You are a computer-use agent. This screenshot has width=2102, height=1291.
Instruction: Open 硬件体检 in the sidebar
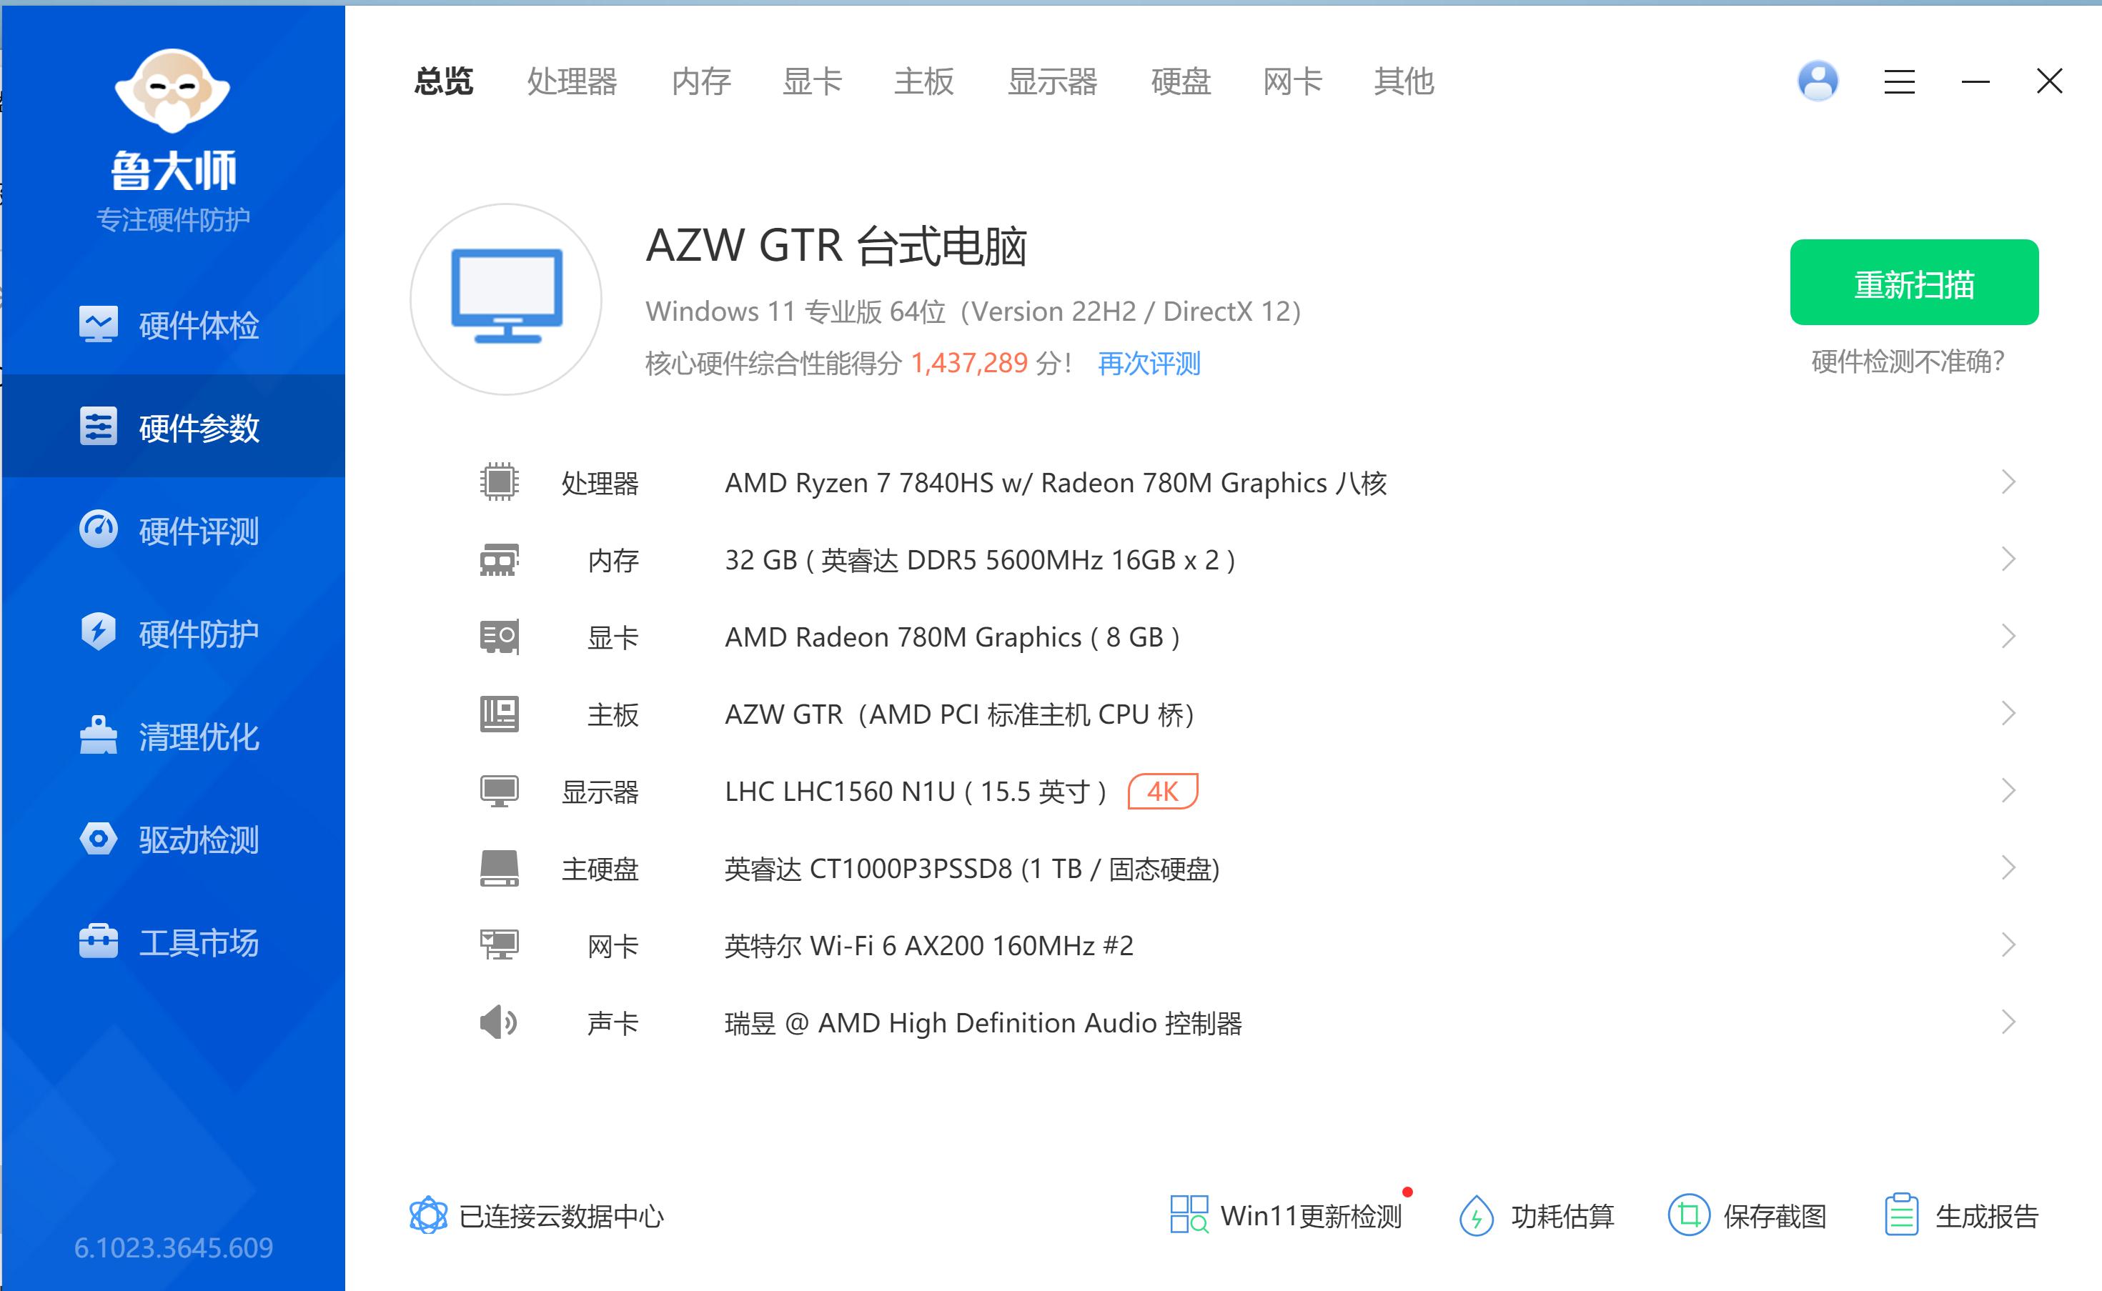[171, 325]
